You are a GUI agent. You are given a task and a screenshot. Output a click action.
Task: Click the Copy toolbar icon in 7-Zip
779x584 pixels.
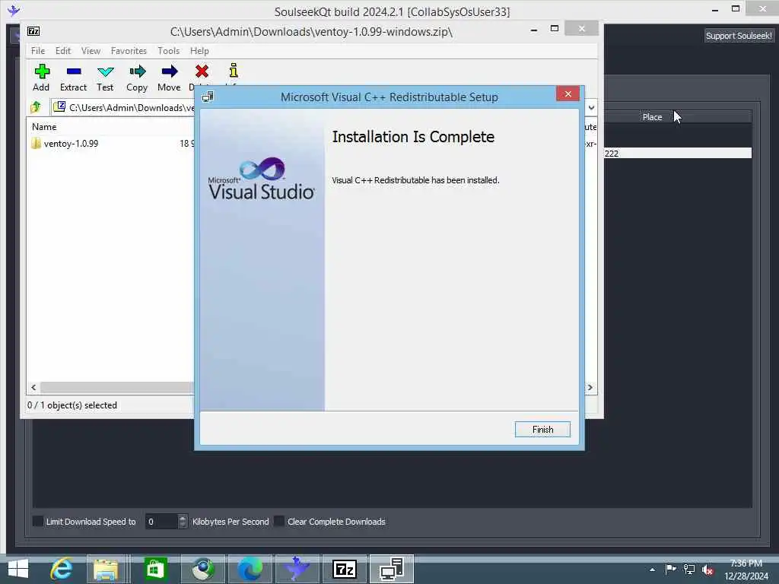[137, 78]
